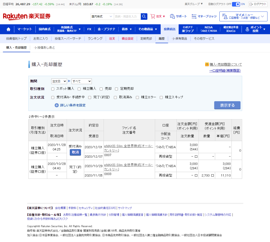This screenshot has height=242, width=270.
Task: Check the スポット購入 checkbox
Action: pyautogui.click(x=53, y=89)
